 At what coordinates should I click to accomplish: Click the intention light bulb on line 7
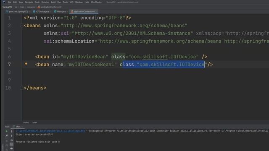click(x=26, y=64)
